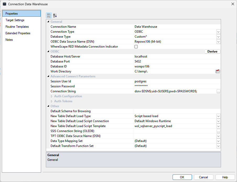Select the Extended Properties page
Viewport: 237px width, 182px height.
click(18, 33)
